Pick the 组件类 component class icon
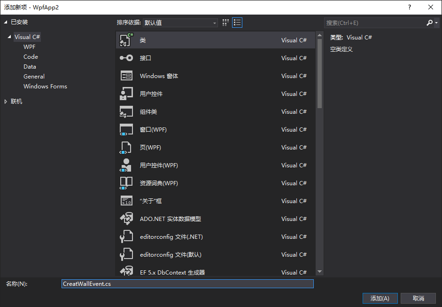442x307 pixels. pos(126,111)
